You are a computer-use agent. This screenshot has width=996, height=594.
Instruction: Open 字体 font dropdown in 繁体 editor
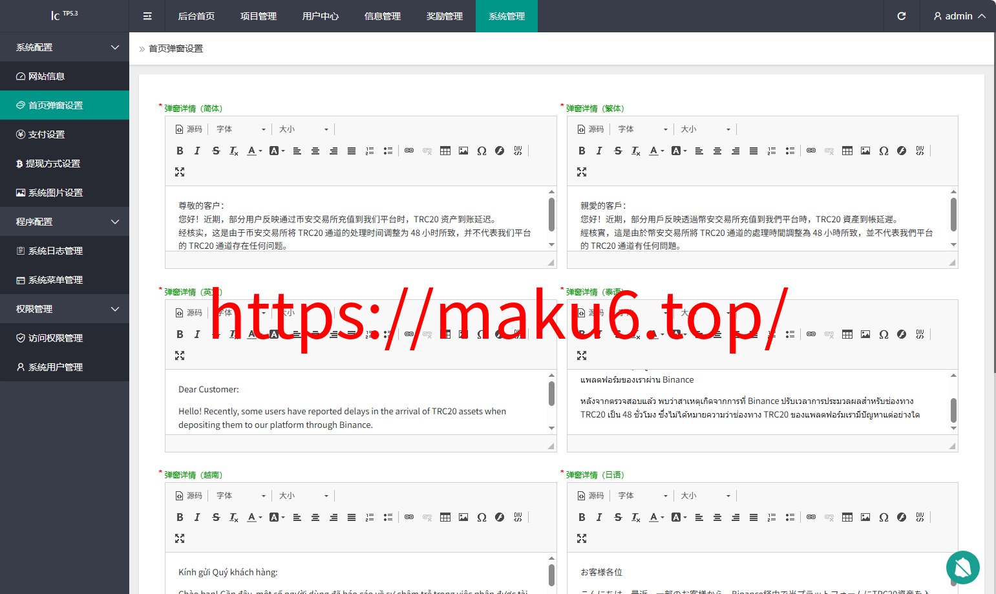tap(643, 129)
